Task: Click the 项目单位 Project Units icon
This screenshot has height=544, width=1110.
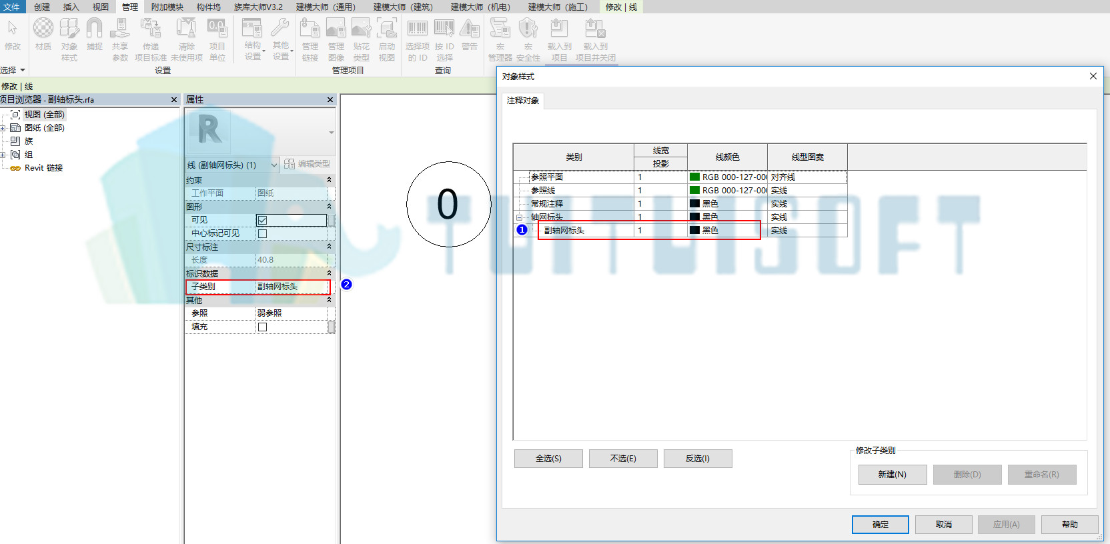Action: point(217,39)
